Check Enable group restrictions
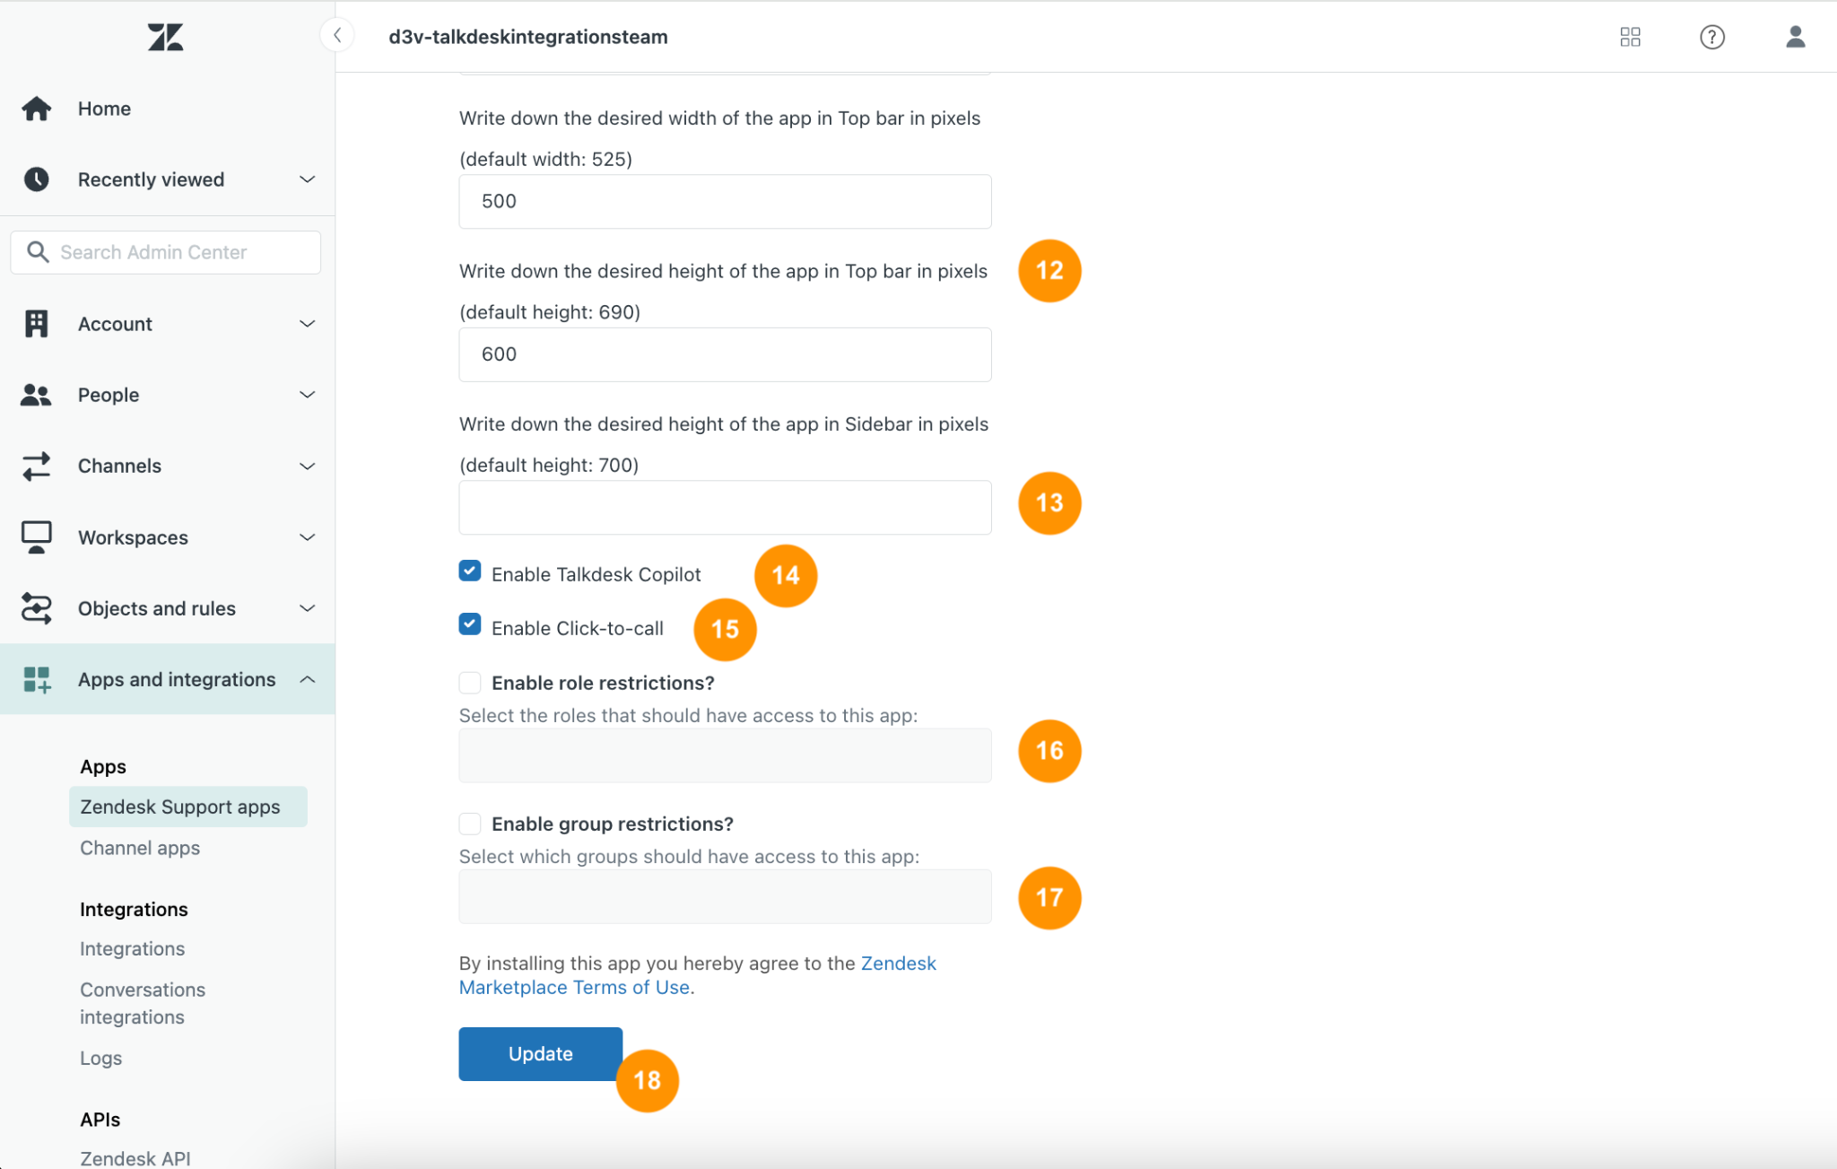 pos(470,824)
